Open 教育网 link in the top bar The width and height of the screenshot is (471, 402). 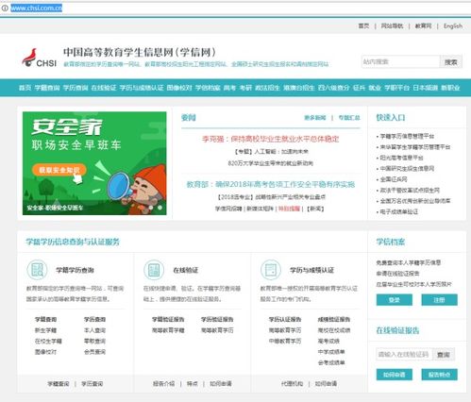pos(423,25)
